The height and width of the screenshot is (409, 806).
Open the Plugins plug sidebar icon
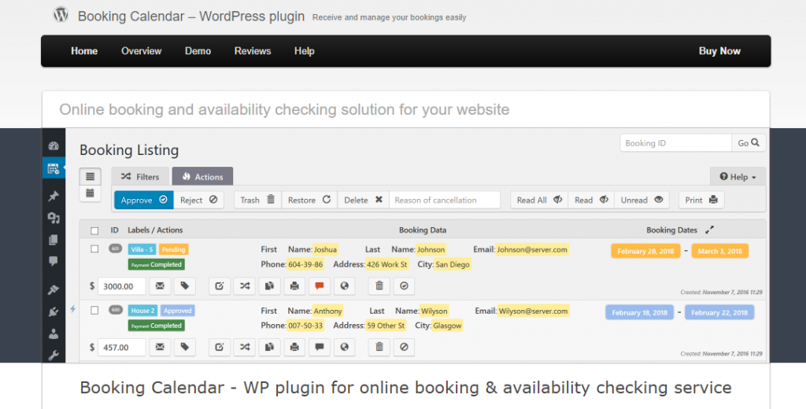pyautogui.click(x=54, y=312)
